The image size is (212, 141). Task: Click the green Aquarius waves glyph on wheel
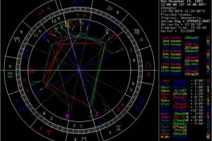coord(10,75)
